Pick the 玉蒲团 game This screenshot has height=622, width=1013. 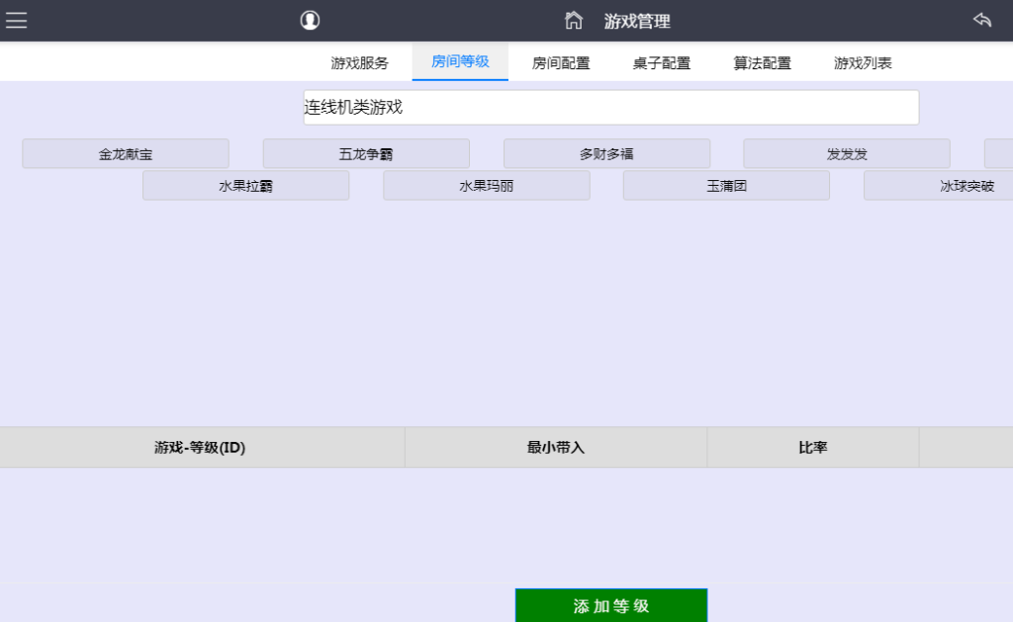726,185
